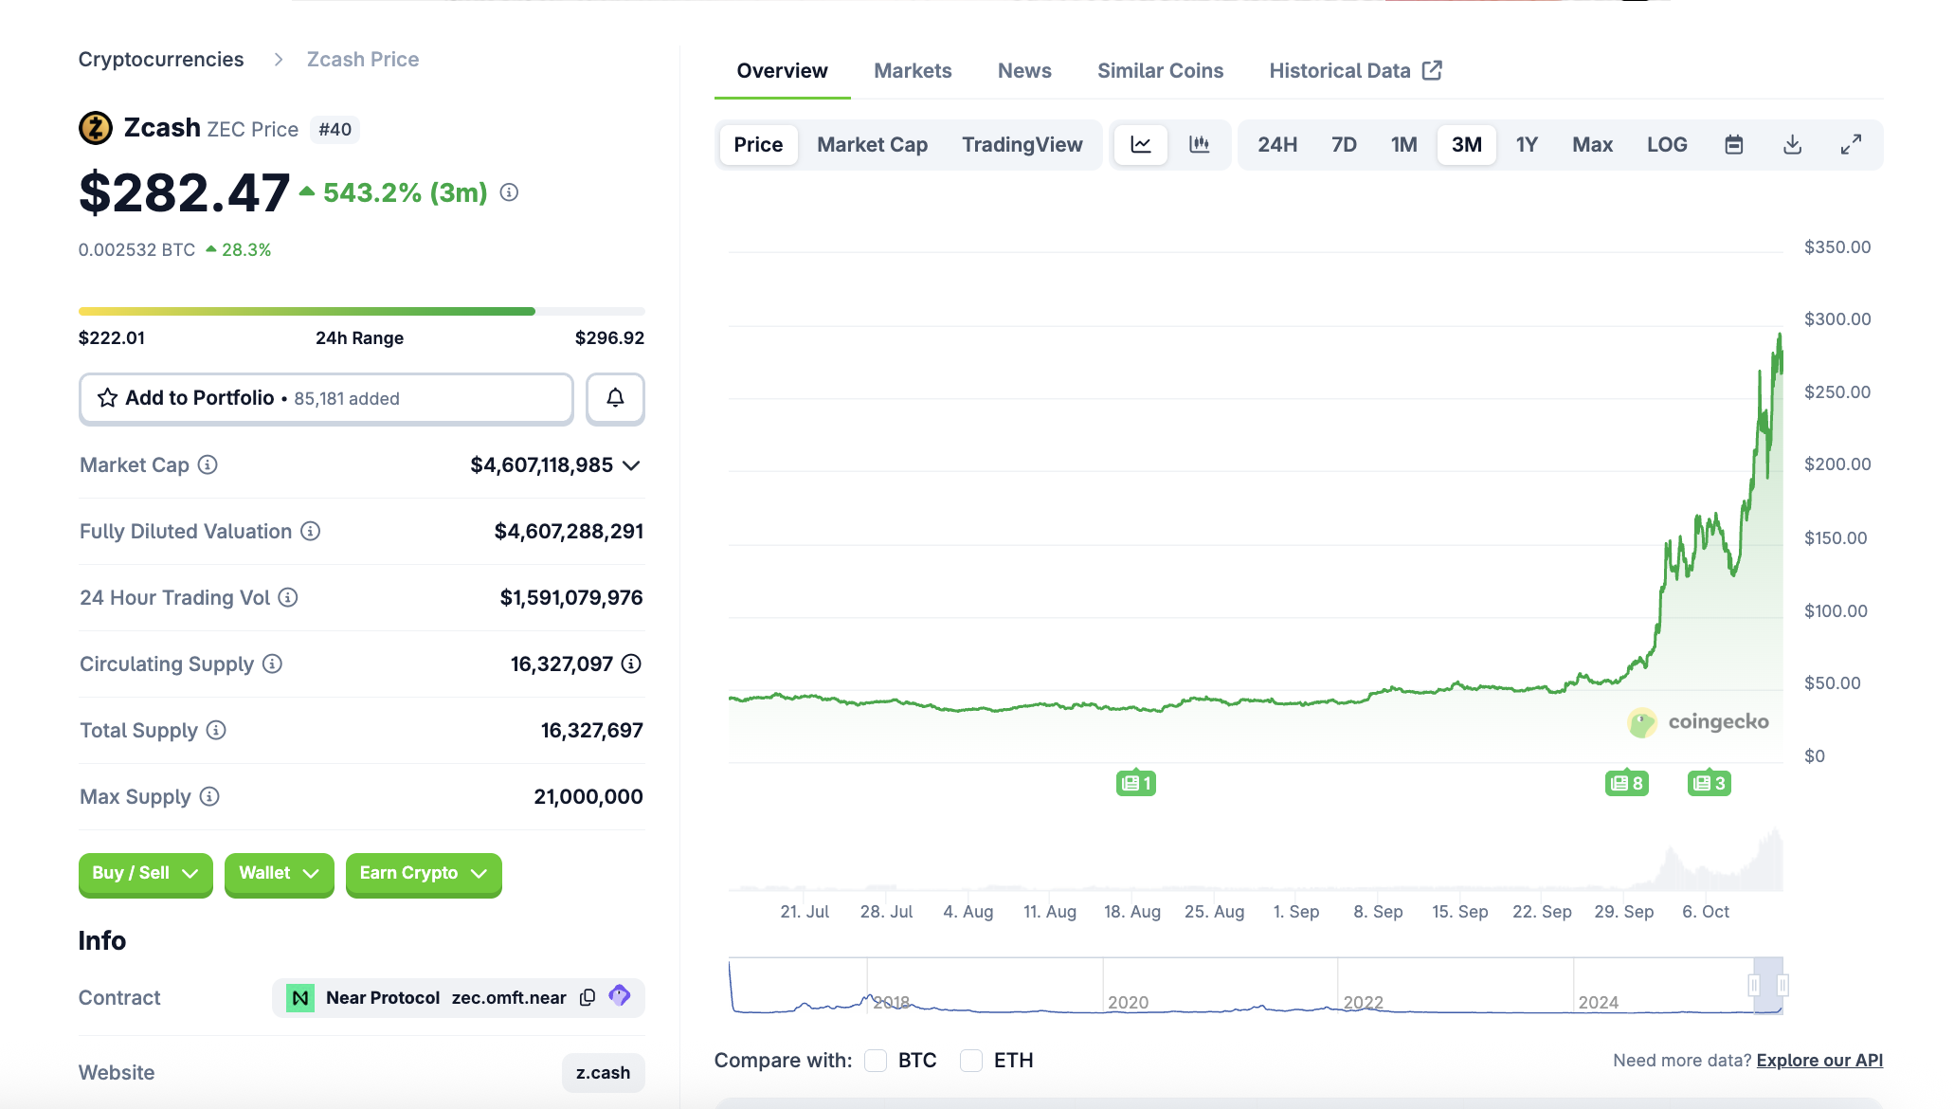The height and width of the screenshot is (1109, 1954).
Task: Select the 1Y time range
Action: tap(1526, 145)
